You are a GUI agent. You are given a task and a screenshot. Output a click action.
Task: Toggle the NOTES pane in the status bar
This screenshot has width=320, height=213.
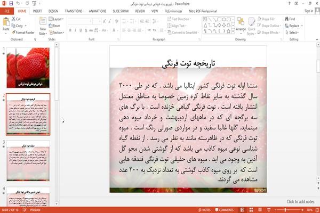(x=204, y=210)
